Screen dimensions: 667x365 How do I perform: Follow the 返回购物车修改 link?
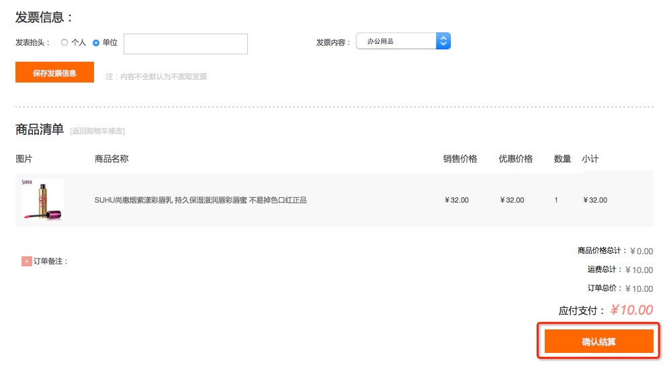pos(97,131)
